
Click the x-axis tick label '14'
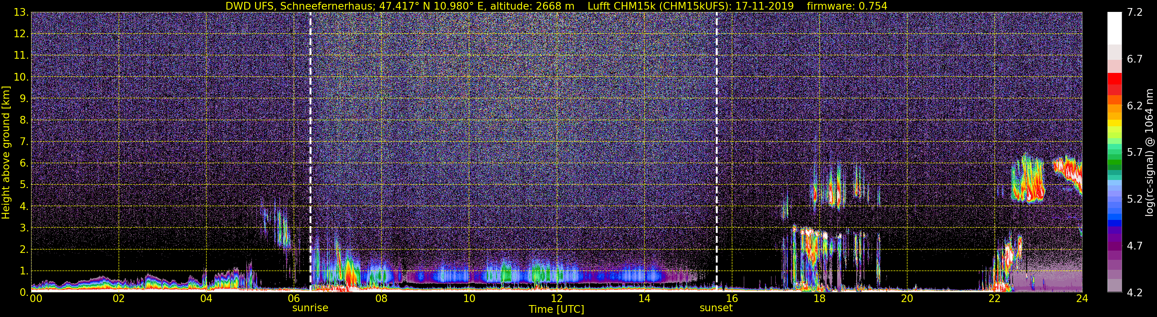pyautogui.click(x=644, y=298)
